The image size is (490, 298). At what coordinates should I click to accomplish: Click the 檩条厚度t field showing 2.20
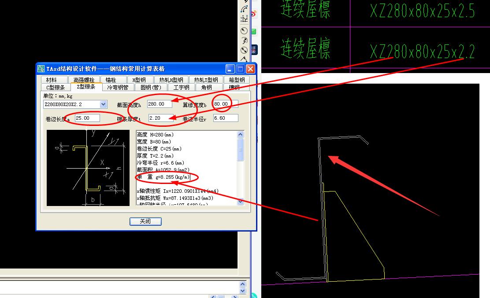tap(161, 118)
